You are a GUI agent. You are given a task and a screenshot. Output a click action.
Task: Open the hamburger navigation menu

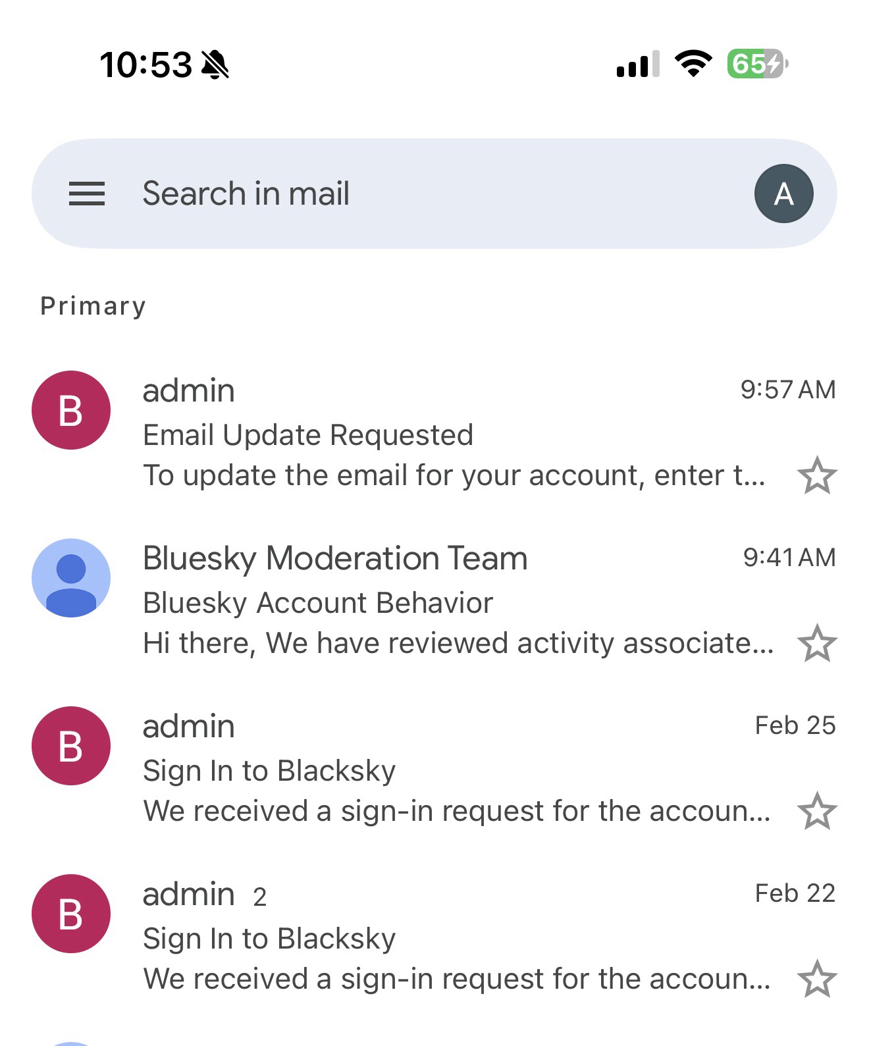[87, 194]
